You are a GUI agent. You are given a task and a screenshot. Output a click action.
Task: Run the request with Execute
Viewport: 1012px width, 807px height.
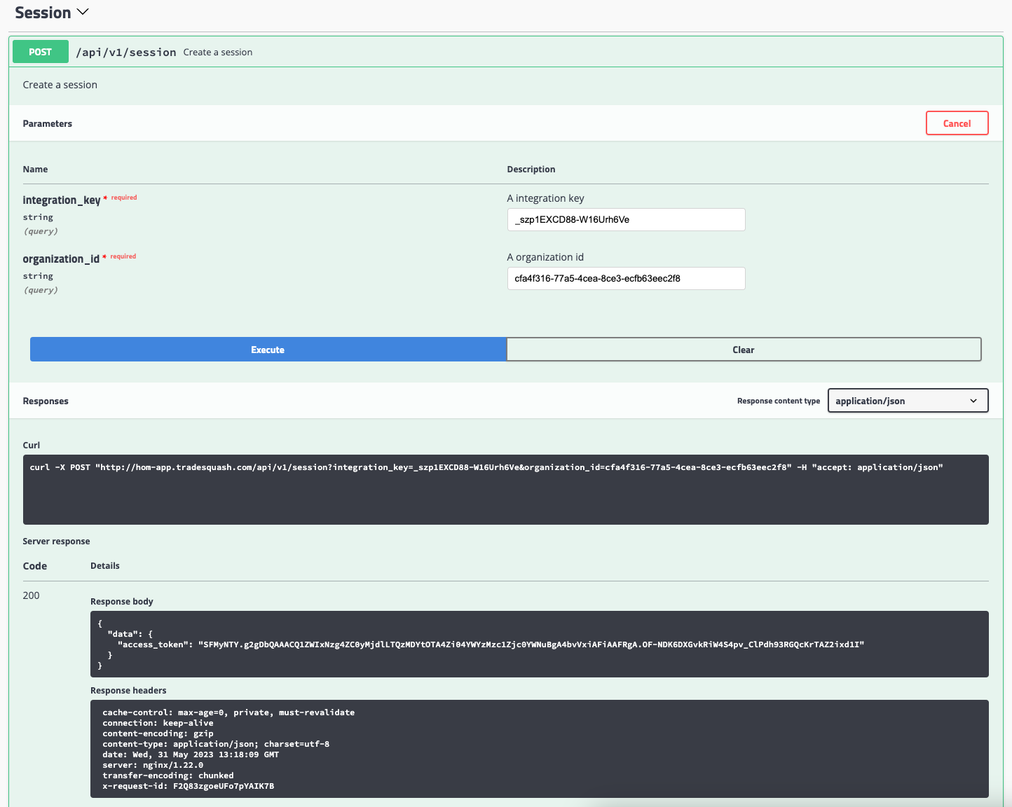[268, 350]
